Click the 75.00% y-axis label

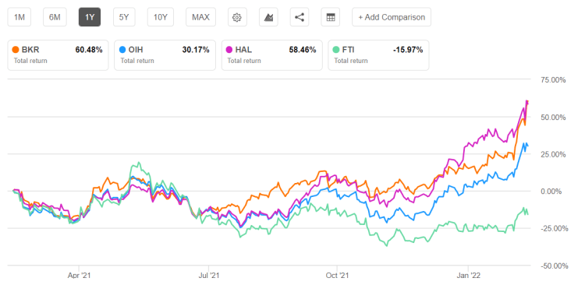[x=554, y=79]
